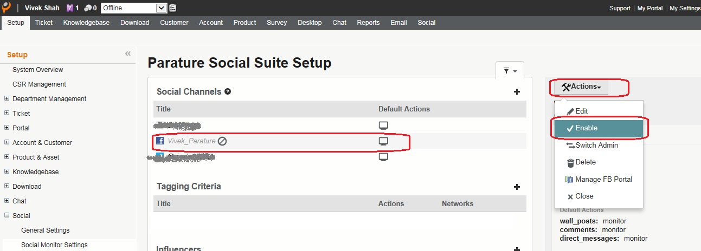Open the filter funnel dropdown
Screen dimensions: 701x251
pyautogui.click(x=510, y=71)
